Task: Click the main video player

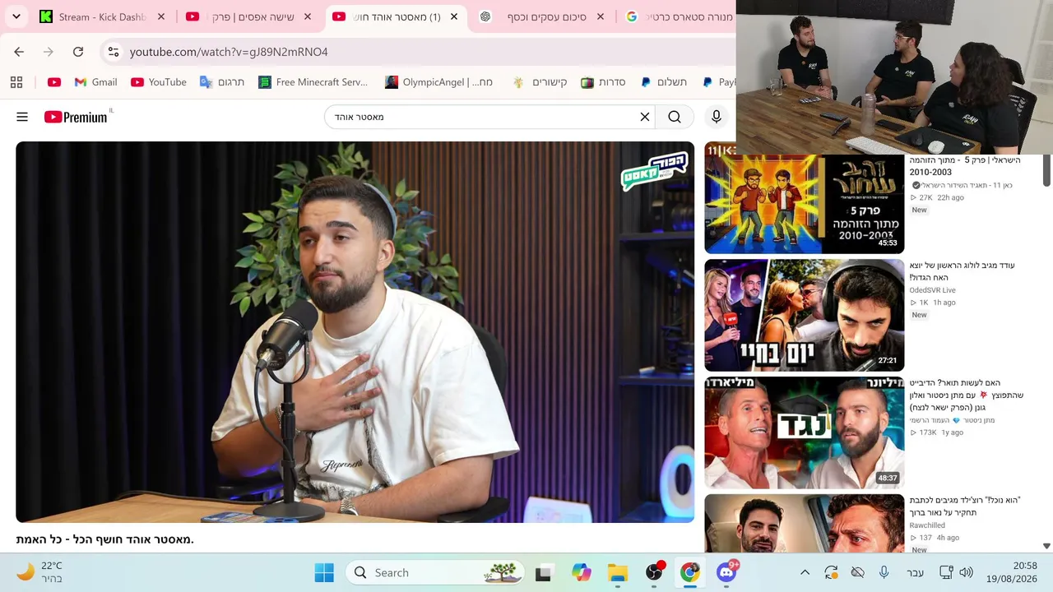Action: tap(355, 332)
